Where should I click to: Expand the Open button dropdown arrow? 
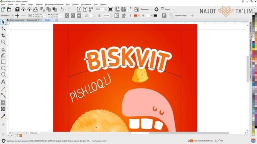[x=13, y=9]
